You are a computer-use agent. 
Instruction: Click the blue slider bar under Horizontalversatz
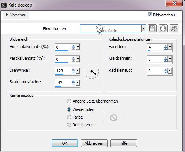click(x=61, y=51)
